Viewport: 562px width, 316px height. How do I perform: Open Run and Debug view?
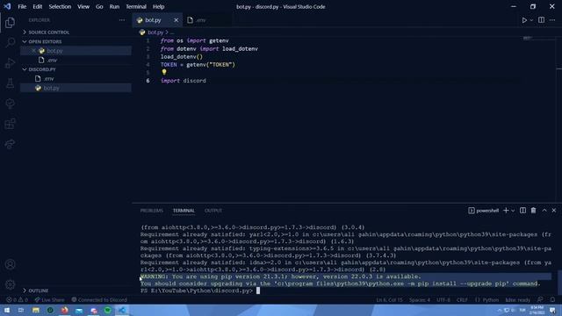10,63
